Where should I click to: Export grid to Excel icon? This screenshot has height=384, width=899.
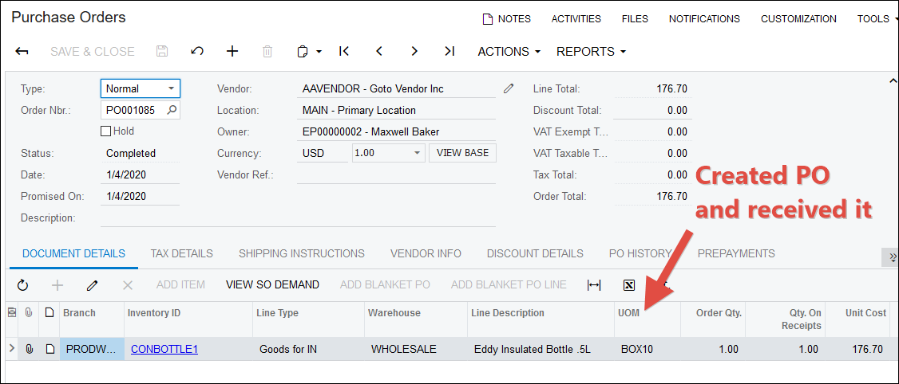click(x=629, y=284)
